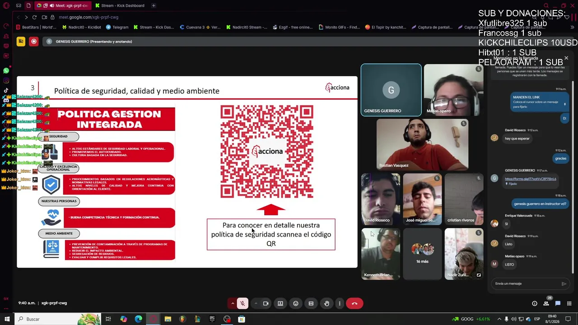Open File Explorer from taskbar

coord(168,319)
